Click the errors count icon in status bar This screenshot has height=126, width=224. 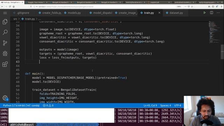[x=45, y=106]
